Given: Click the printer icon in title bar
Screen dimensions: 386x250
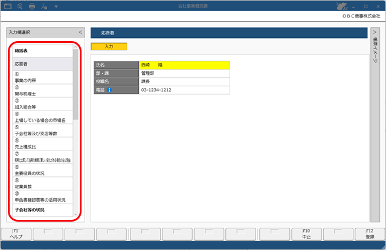Looking at the screenshot, I should (x=32, y=7).
